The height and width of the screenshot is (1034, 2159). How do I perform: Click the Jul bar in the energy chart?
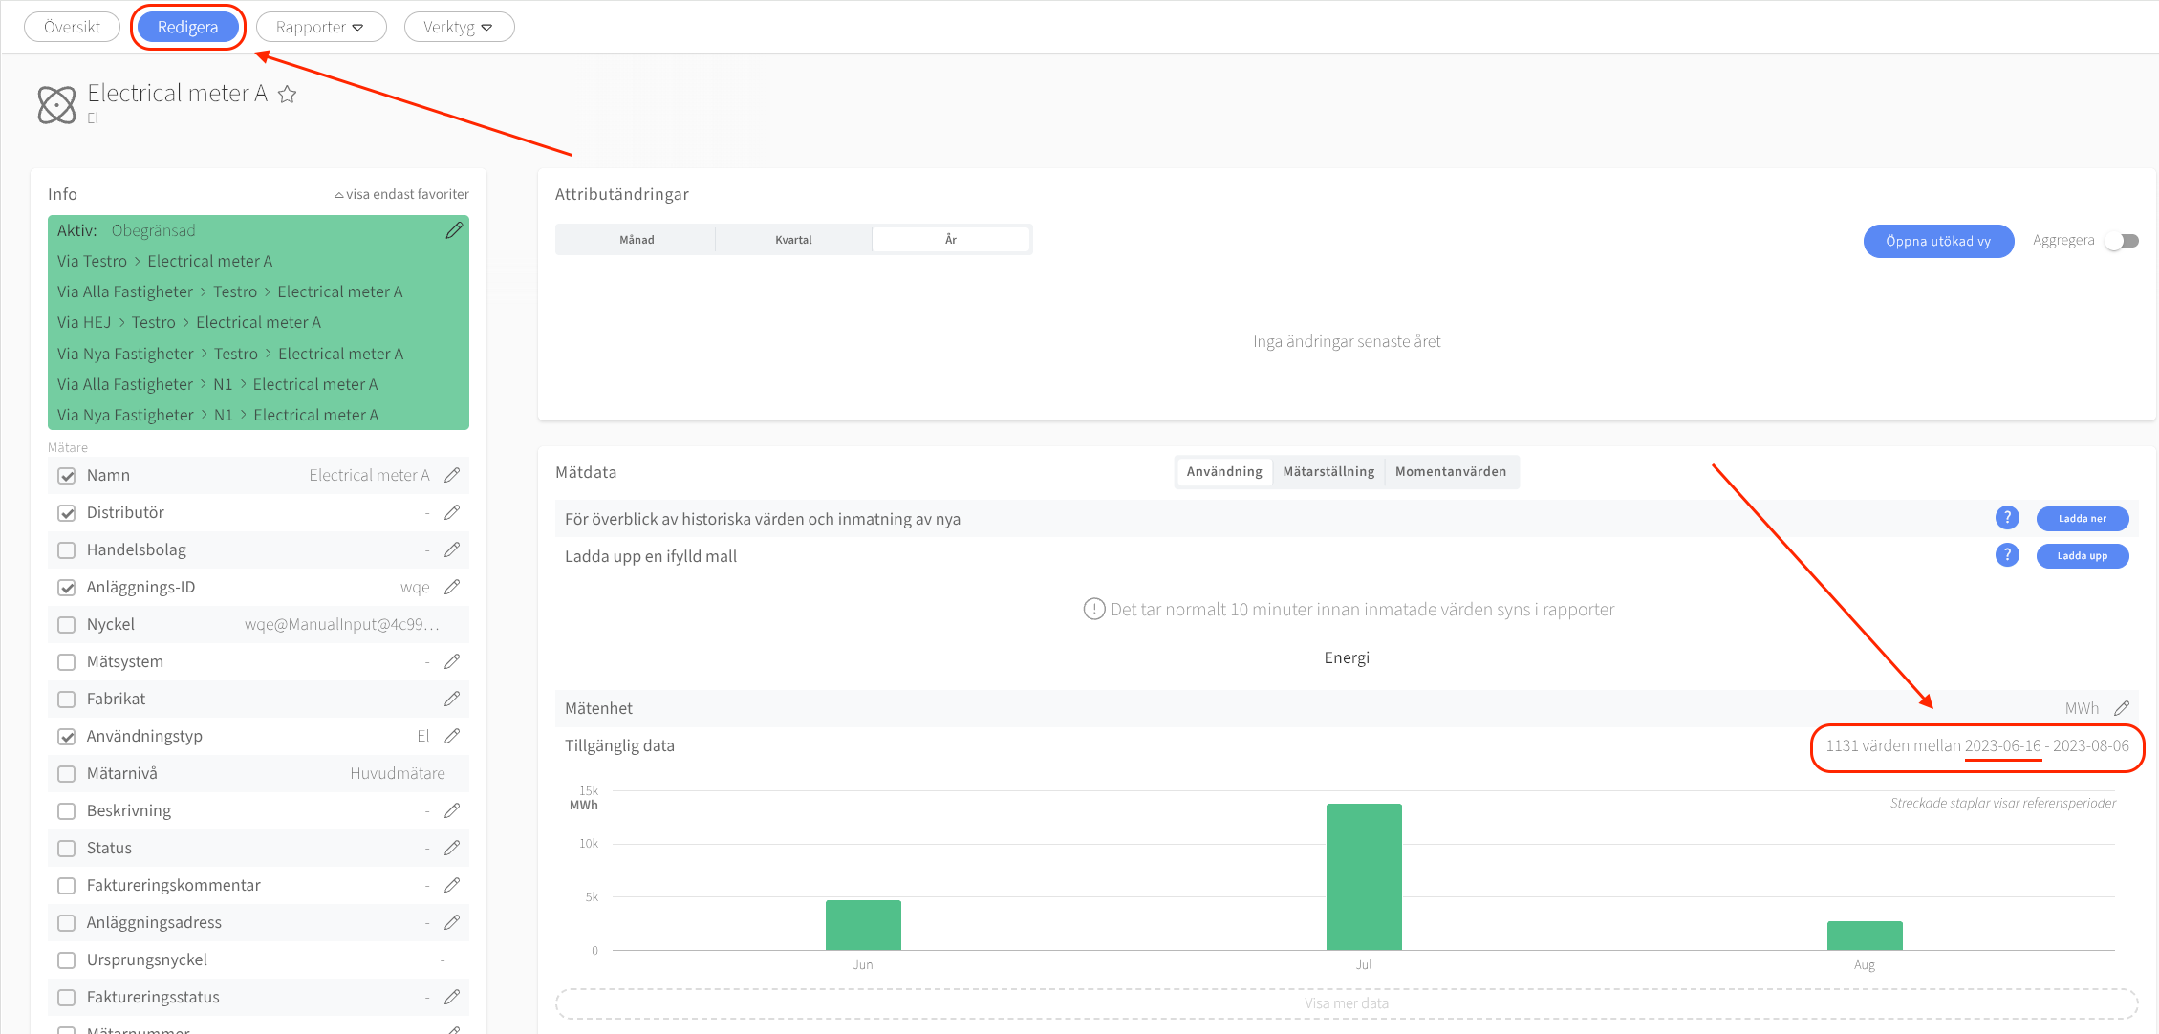coord(1364,876)
